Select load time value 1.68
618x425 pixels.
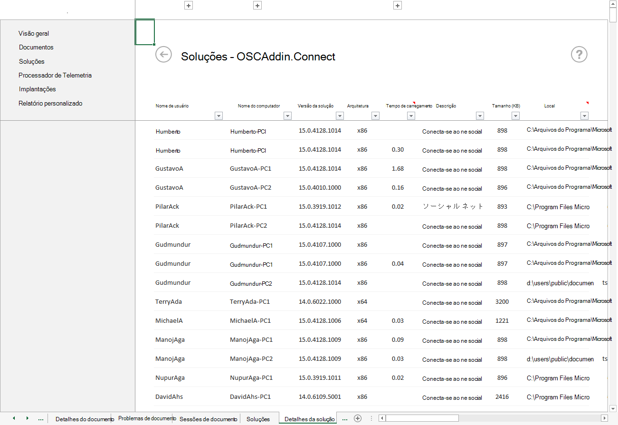pyautogui.click(x=398, y=169)
